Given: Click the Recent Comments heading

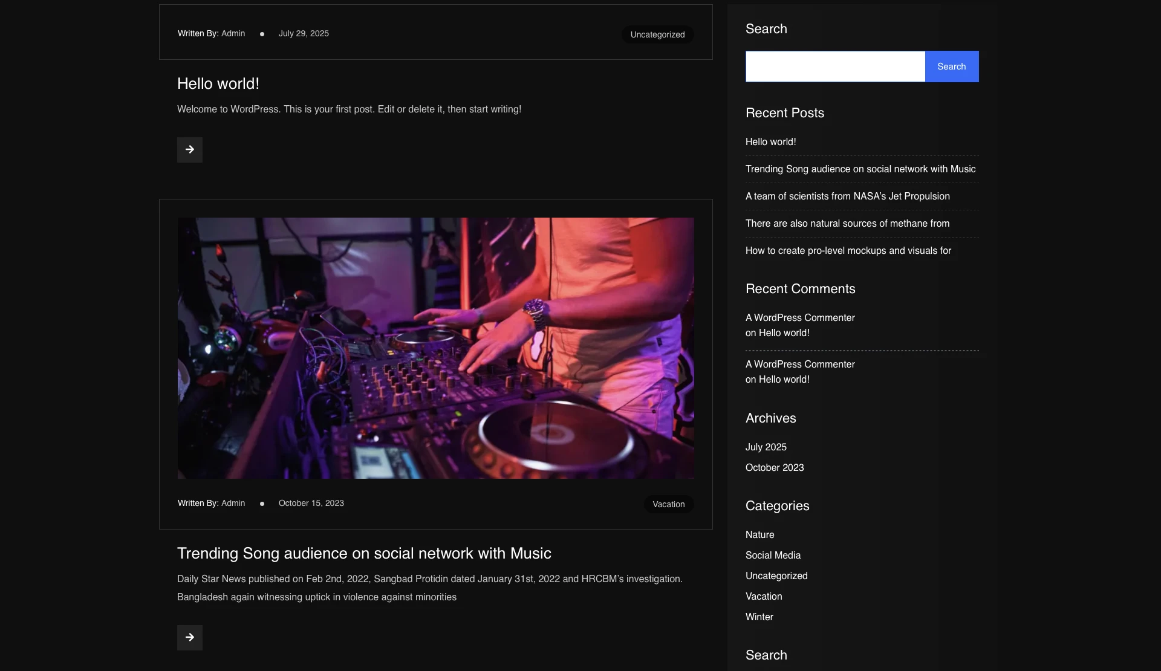Looking at the screenshot, I should 800,289.
